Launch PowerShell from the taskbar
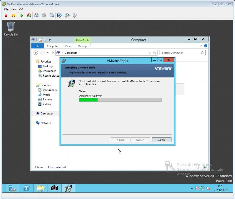Viewport: 235px width, 199px height. click(x=26, y=188)
